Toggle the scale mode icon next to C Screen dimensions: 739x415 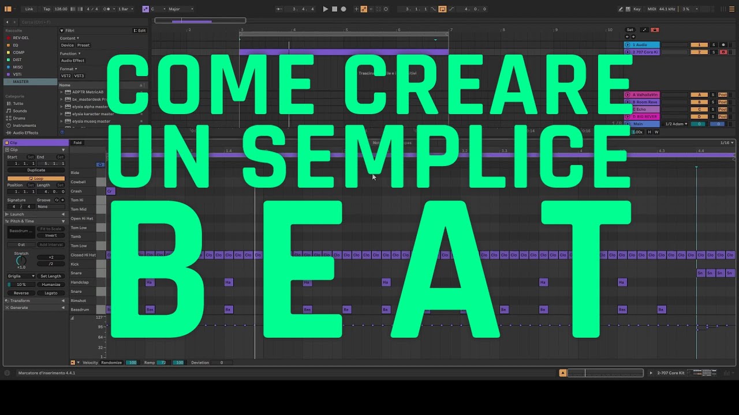[145, 9]
